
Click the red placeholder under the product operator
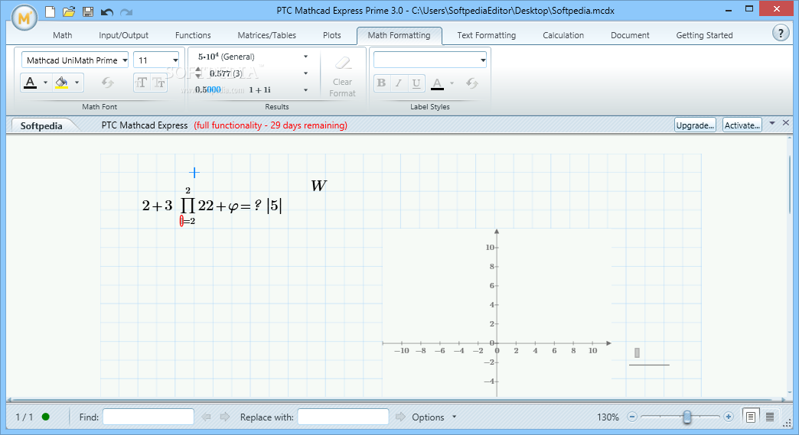pos(181,221)
